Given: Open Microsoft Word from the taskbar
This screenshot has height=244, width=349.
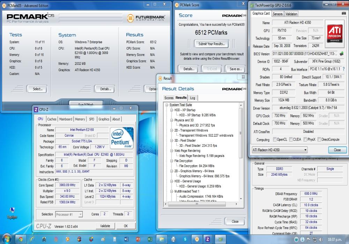Looking at the screenshot, I should click(126, 239).
